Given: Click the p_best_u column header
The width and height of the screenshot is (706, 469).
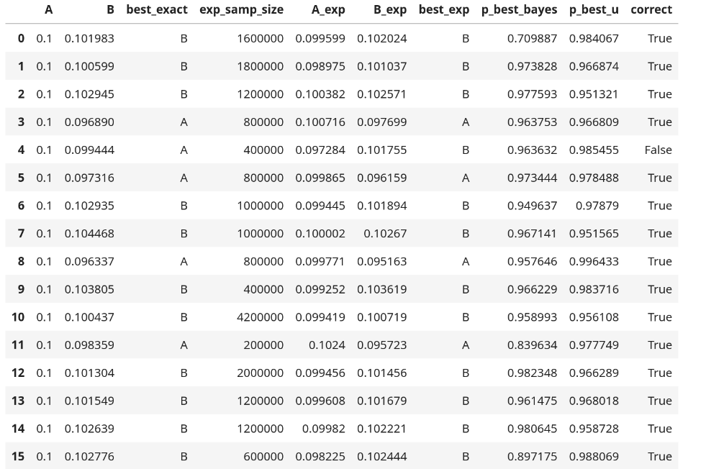Looking at the screenshot, I should pyautogui.click(x=594, y=10).
